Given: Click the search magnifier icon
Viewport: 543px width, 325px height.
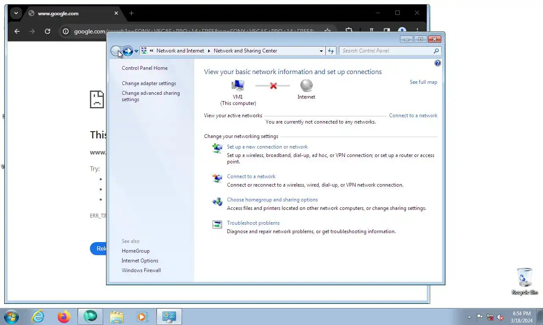Looking at the screenshot, I should click(436, 51).
